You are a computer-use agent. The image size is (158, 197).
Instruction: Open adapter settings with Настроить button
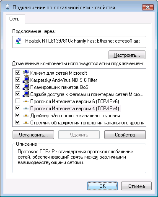pyautogui.click(x=127, y=55)
